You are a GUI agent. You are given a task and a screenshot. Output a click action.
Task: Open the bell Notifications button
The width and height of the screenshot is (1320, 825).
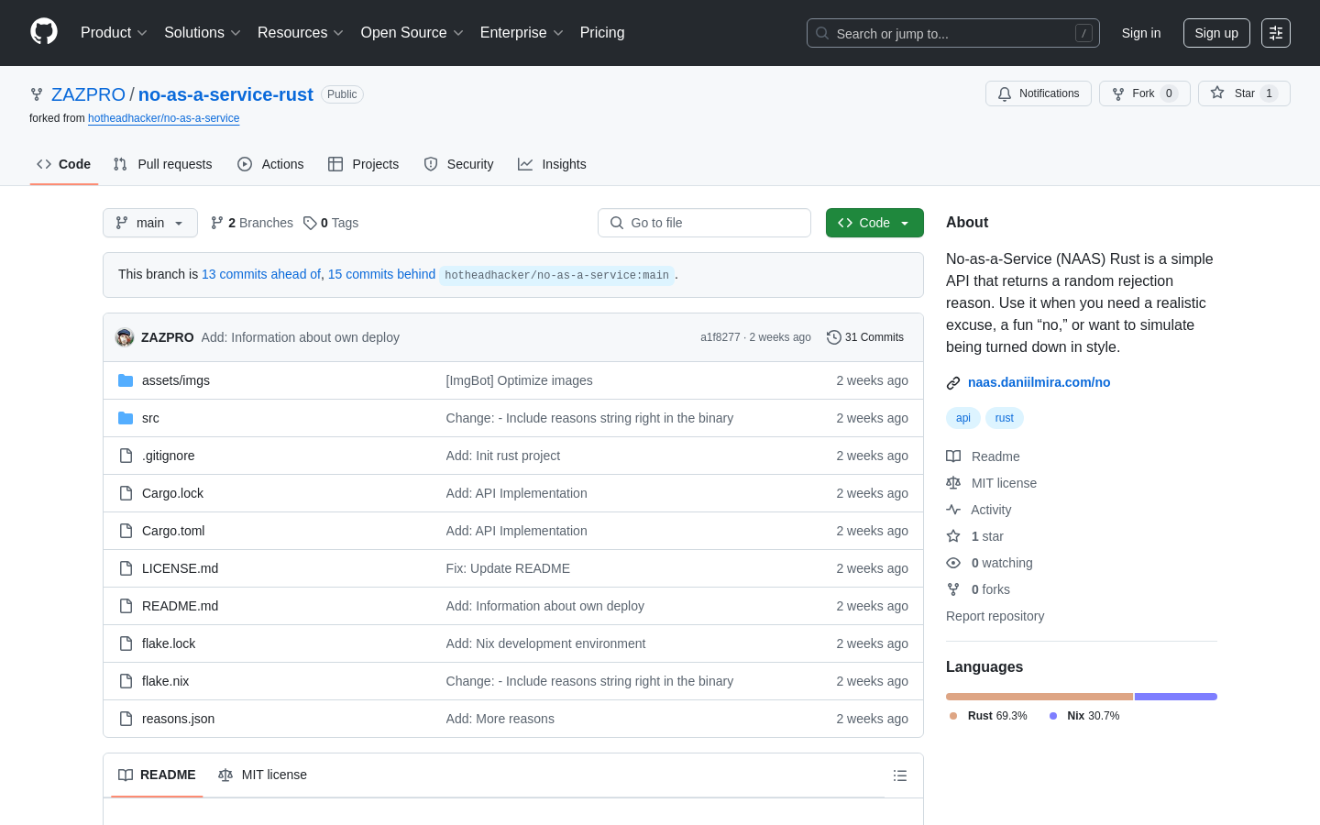(x=1039, y=93)
